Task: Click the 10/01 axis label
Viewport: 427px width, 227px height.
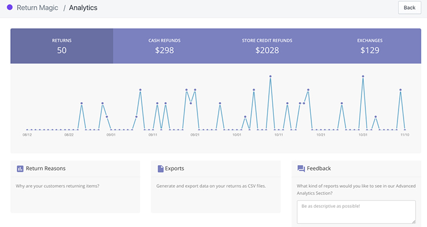Action: [237, 134]
